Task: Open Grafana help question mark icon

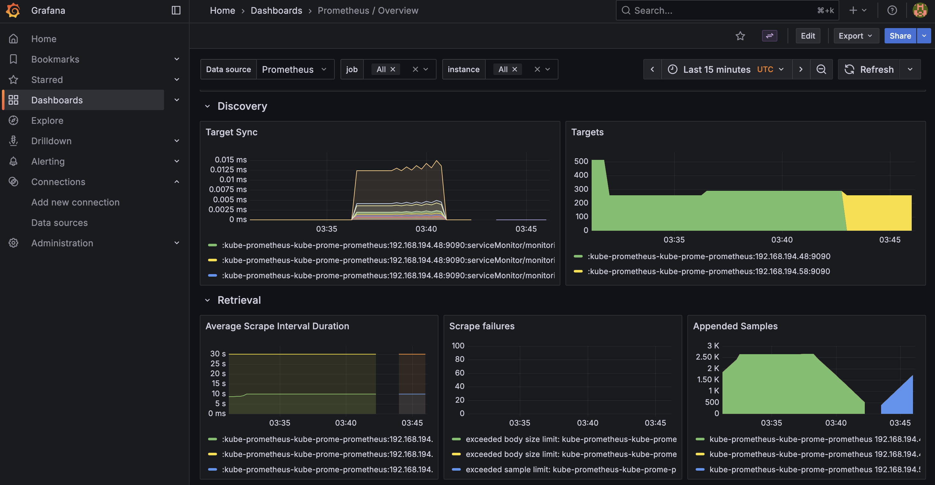Action: (x=892, y=10)
